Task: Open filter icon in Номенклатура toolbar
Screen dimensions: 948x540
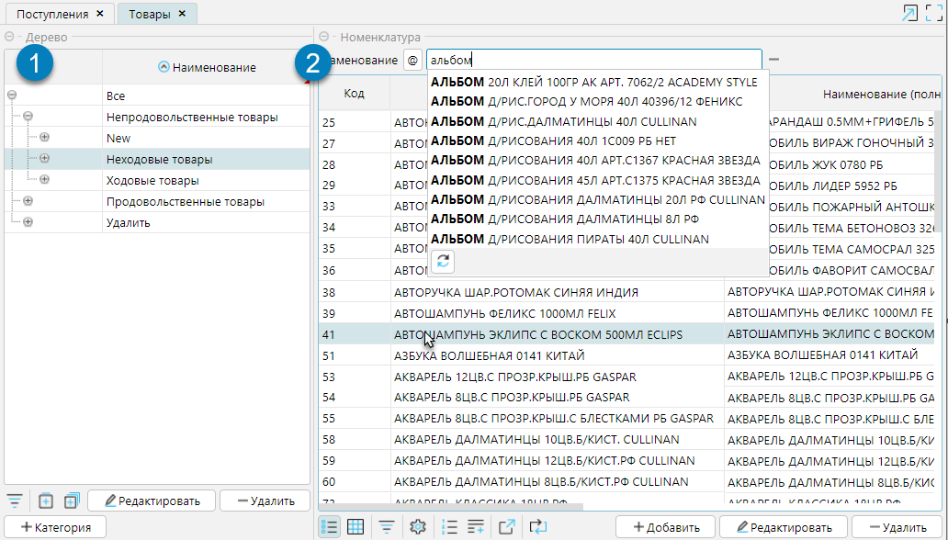Action: click(x=388, y=526)
